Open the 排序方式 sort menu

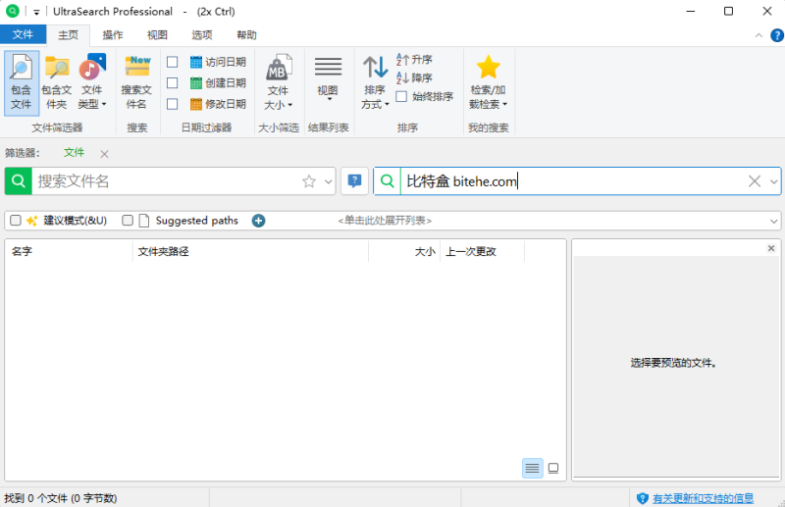pos(375,83)
